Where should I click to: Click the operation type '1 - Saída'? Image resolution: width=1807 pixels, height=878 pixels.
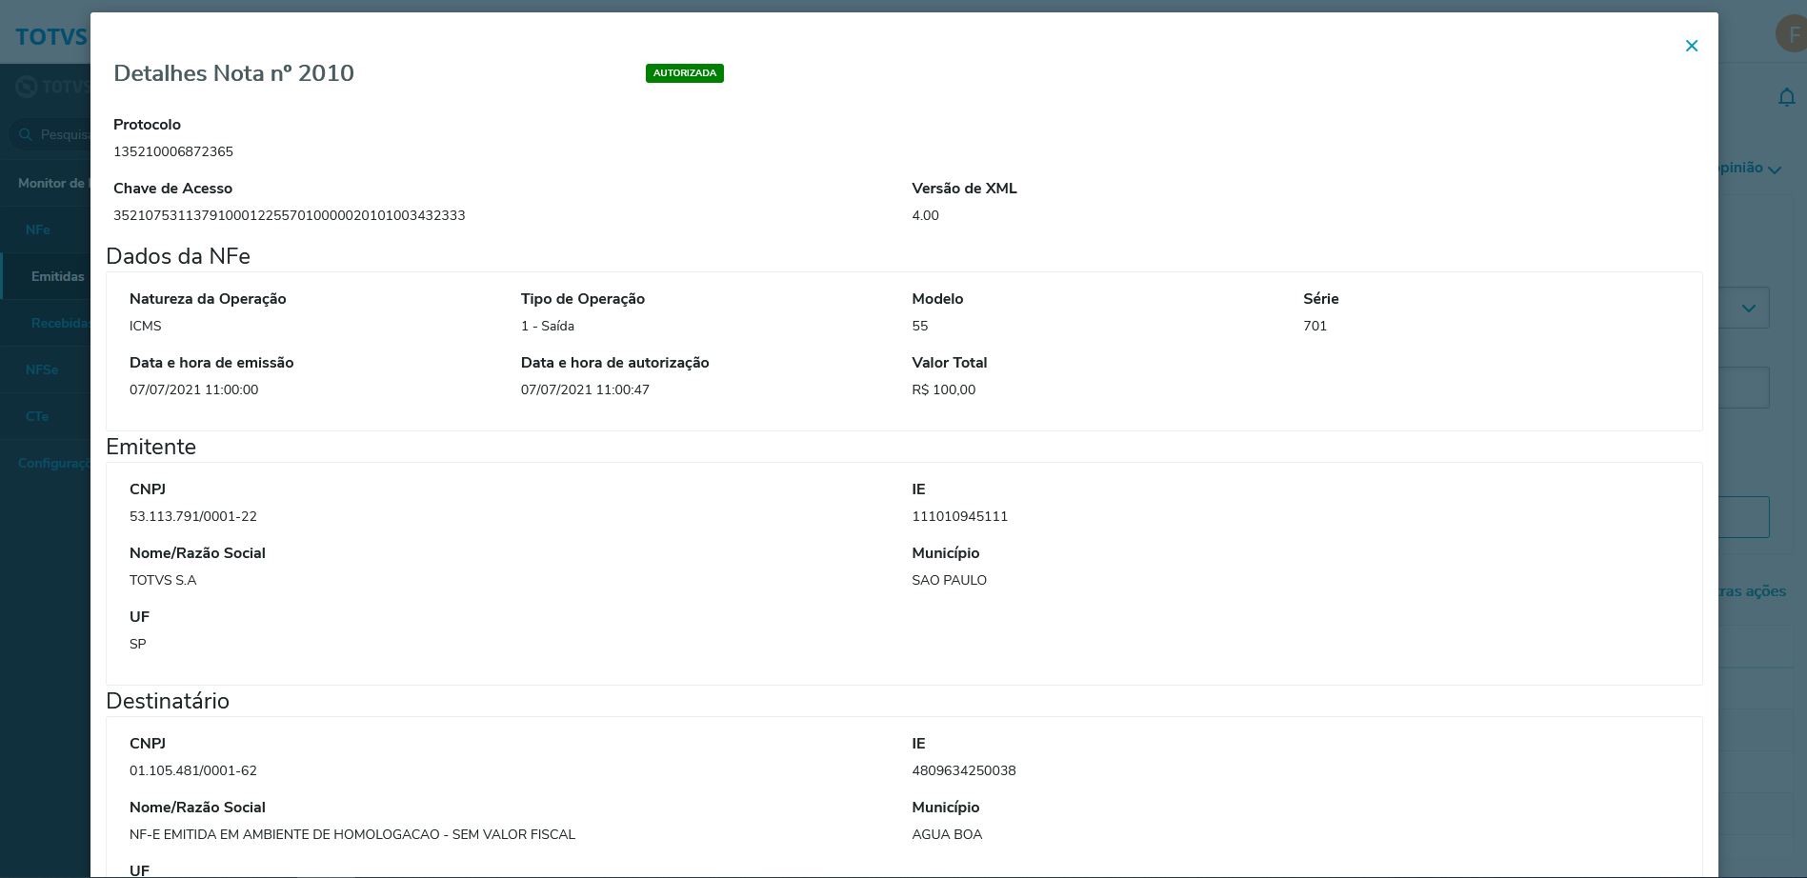click(x=548, y=326)
